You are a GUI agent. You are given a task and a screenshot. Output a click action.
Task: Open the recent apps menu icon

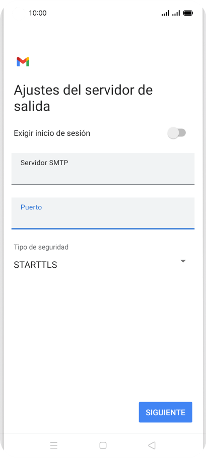(x=54, y=445)
